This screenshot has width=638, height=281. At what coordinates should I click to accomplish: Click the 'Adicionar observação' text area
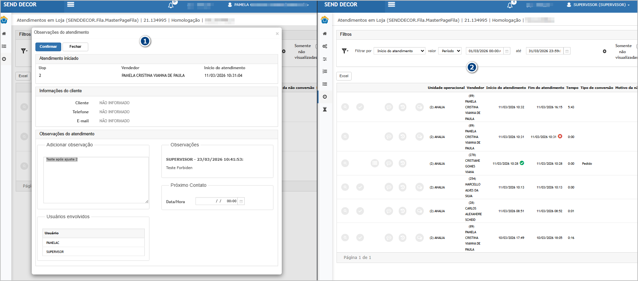(x=96, y=180)
